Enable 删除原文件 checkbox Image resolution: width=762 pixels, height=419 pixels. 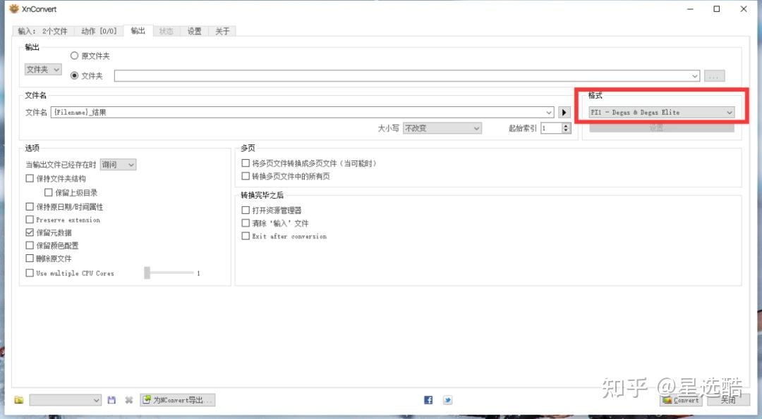30,258
